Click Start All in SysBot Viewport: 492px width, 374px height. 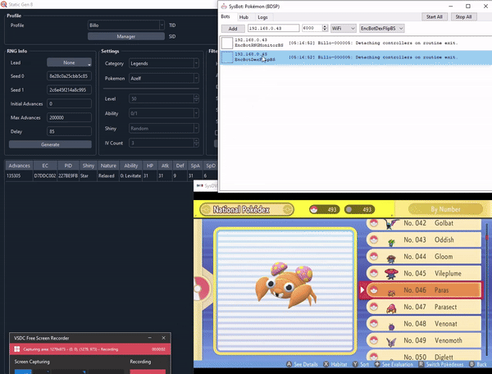(435, 17)
